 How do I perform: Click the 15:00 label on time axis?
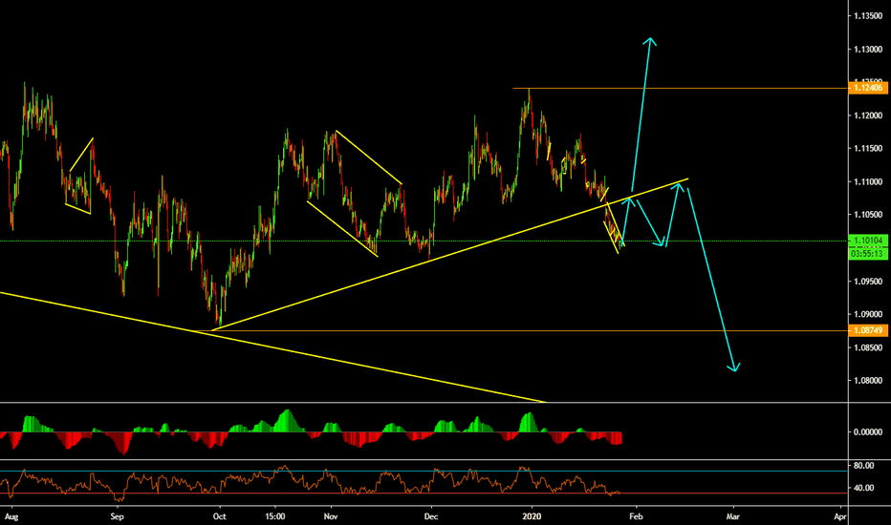click(275, 516)
